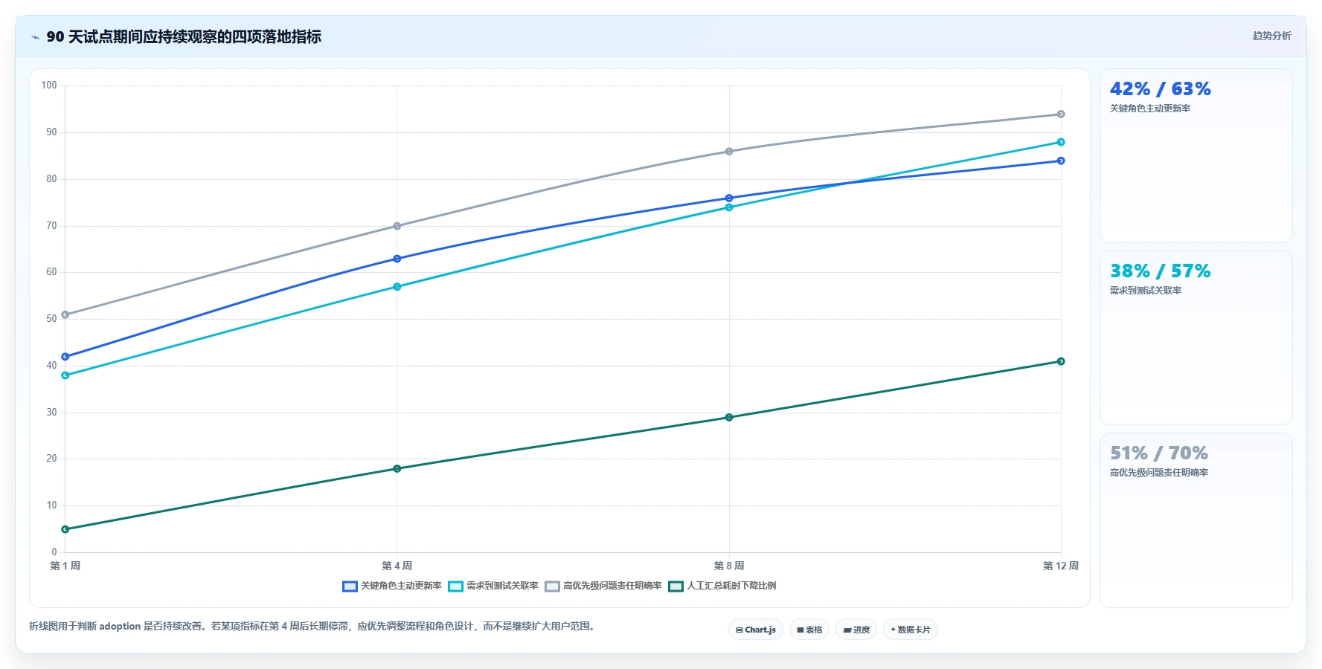Click the 趋势分析 tag in the header
Screen dimensions: 1322x669
1271,36
